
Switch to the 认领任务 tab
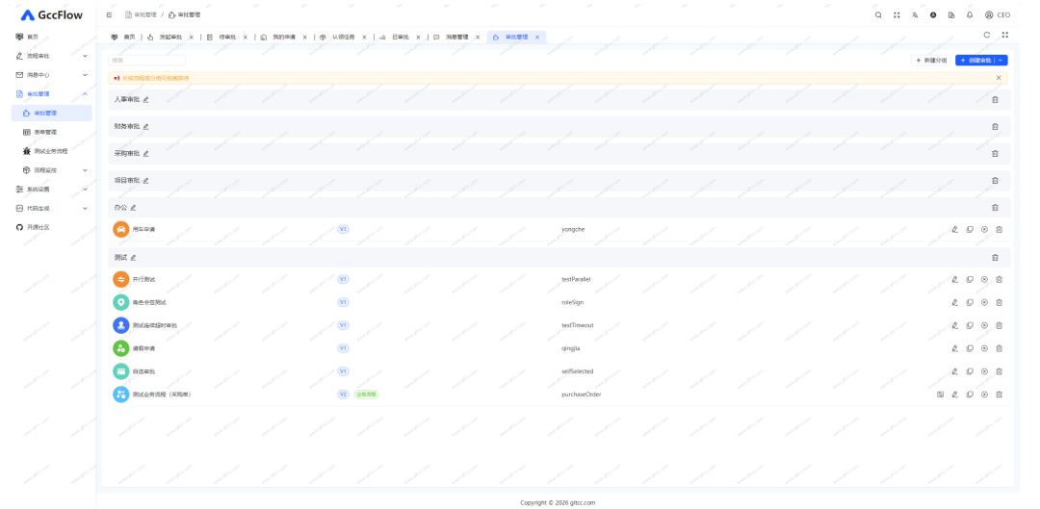(343, 38)
